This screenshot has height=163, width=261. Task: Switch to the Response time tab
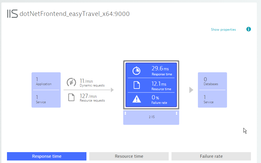[x=47, y=156]
